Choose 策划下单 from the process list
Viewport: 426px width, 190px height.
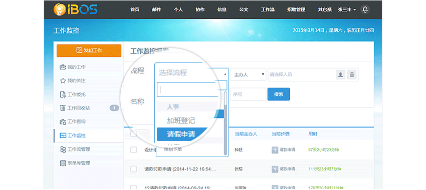173,149
